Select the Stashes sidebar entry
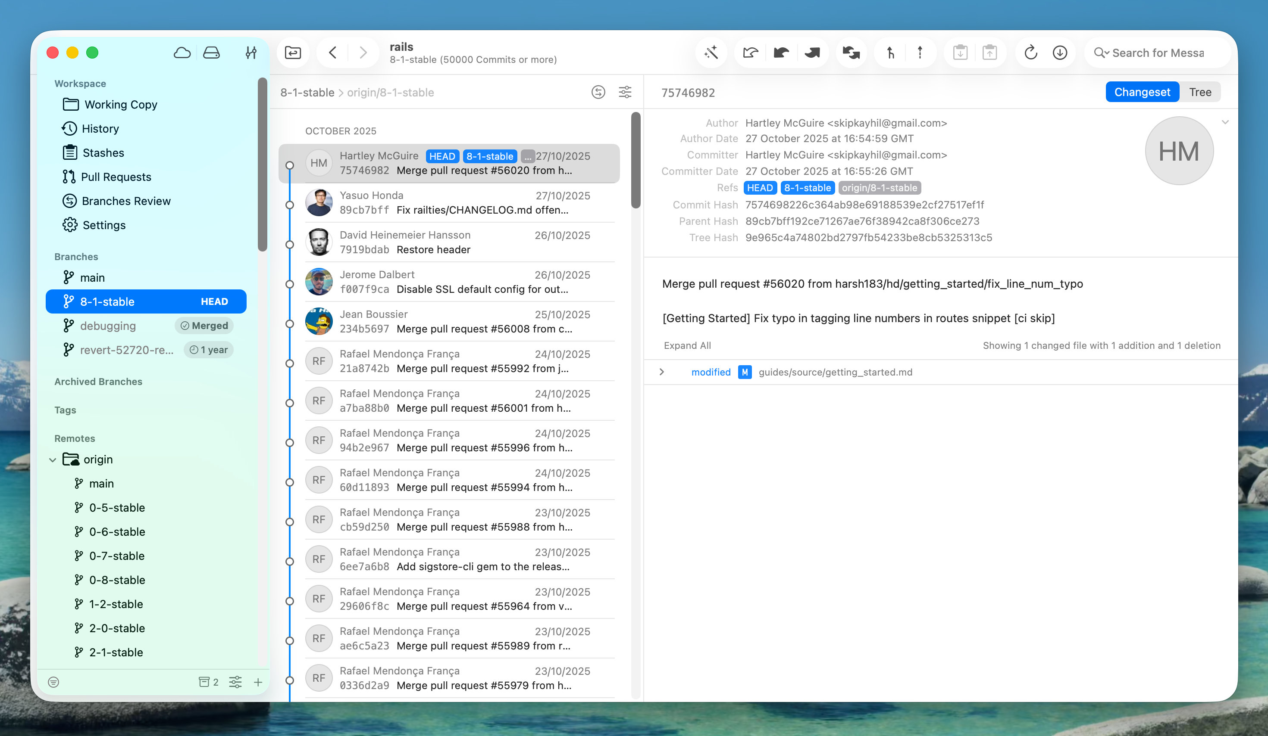Image resolution: width=1268 pixels, height=736 pixels. coord(103,152)
